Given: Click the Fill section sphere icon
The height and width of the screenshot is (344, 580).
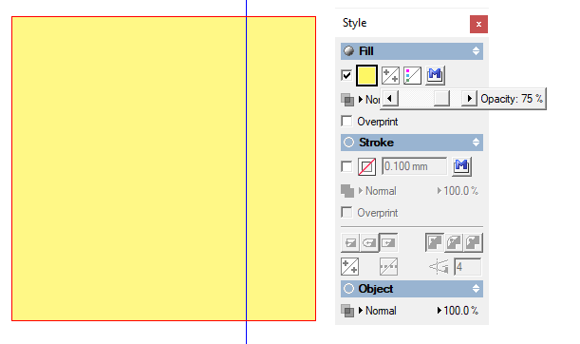Looking at the screenshot, I should 348,50.
